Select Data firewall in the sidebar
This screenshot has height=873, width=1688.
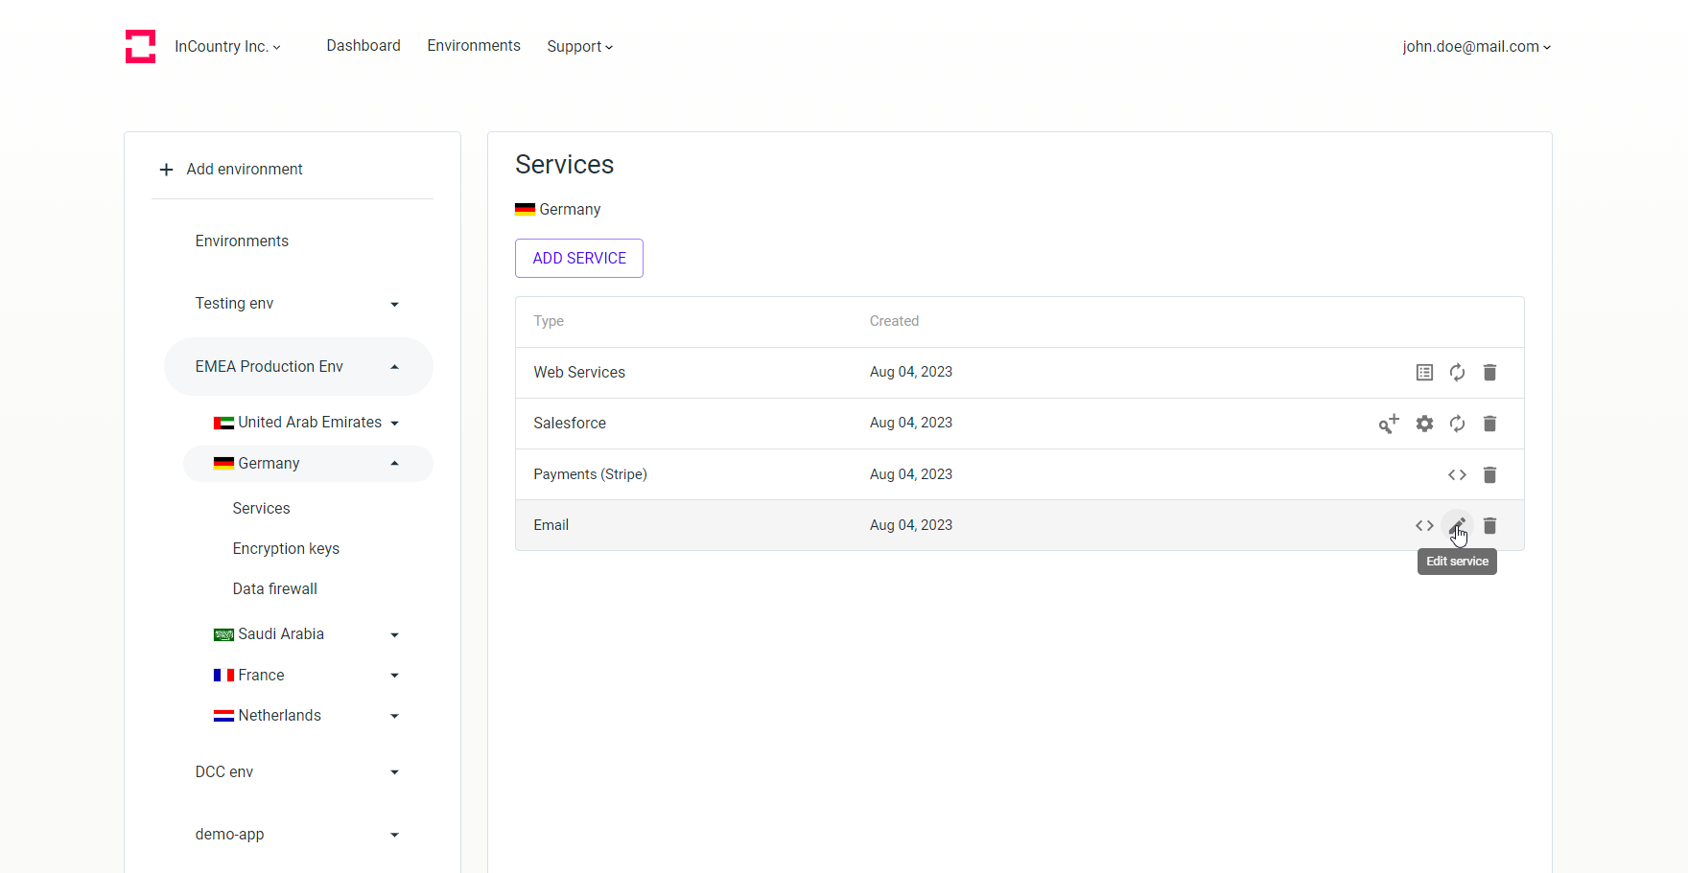274,588
